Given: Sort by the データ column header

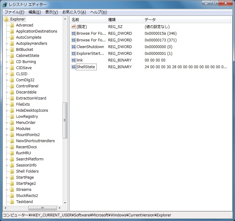Looking at the screenshot, I should tap(186, 20).
